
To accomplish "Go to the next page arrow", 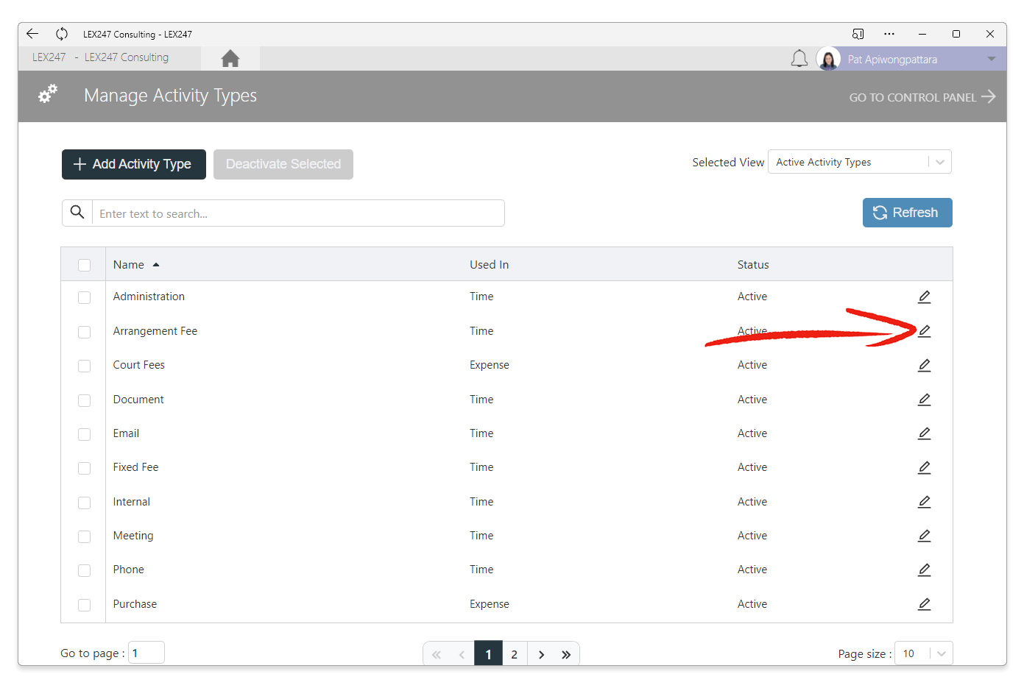I will point(541,654).
